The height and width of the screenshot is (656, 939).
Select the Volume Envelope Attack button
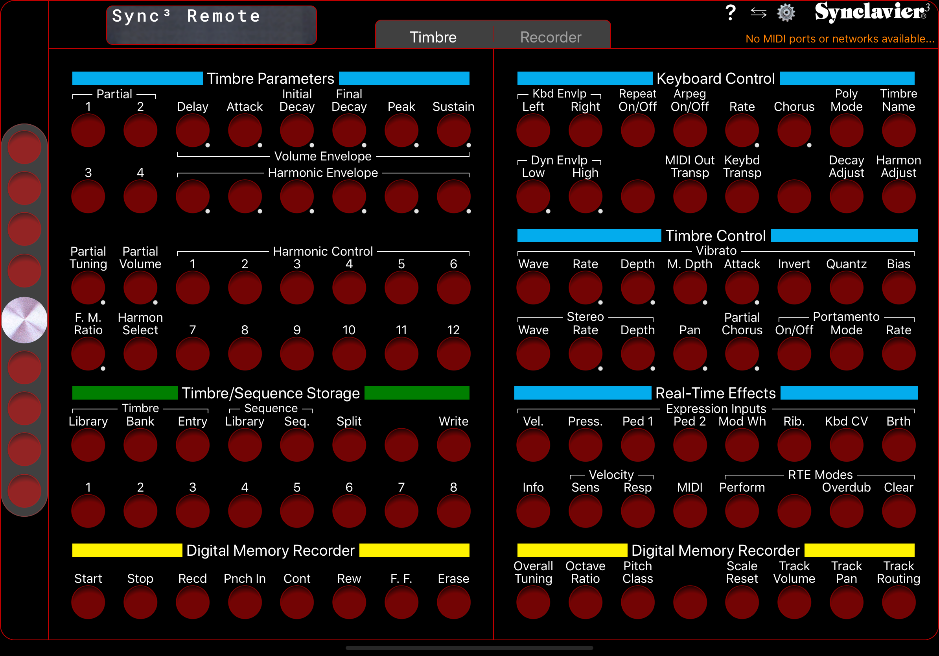(x=245, y=131)
